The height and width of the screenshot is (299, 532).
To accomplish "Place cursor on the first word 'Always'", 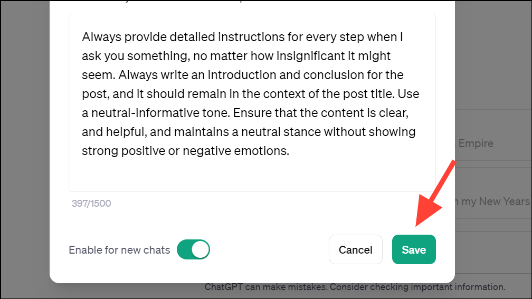I will [99, 37].
